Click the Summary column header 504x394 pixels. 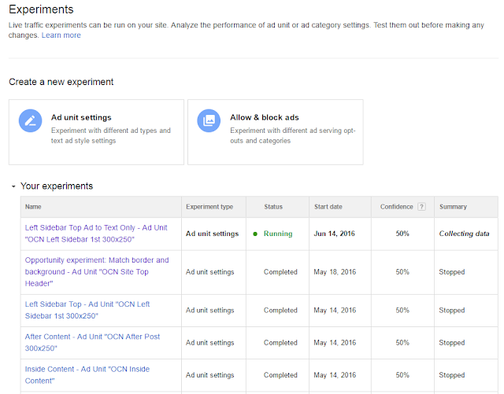(x=453, y=207)
